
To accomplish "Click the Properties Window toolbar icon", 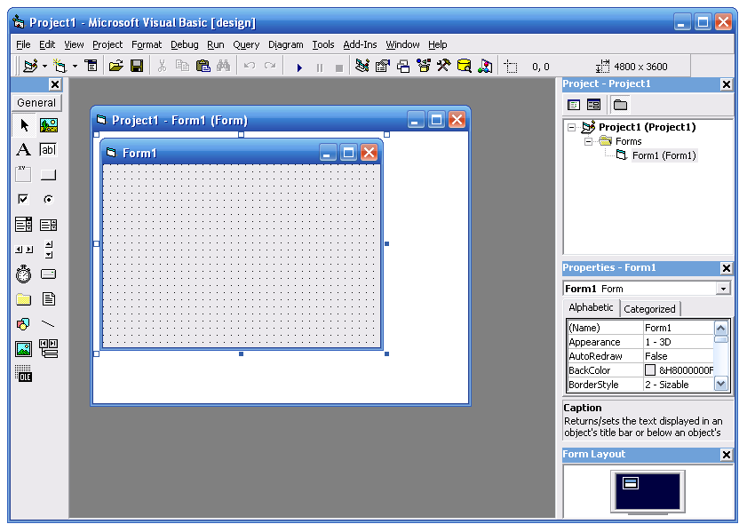I will (383, 66).
